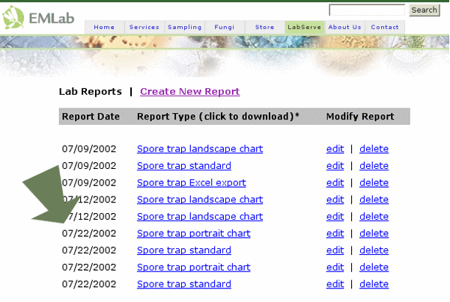
Task: Edit the Spore trap Excel export report
Action: [335, 183]
